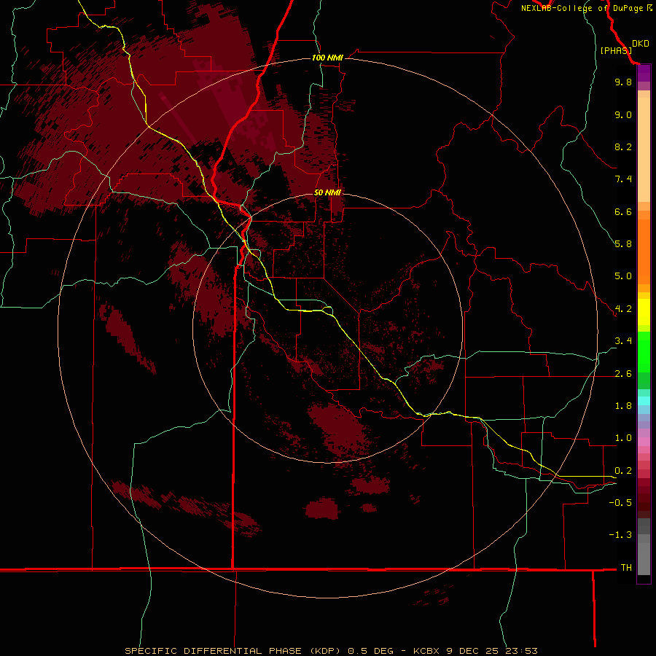Screen dimensions: 656x656
Task: Click the 3.4 legend value
Action: [623, 341]
